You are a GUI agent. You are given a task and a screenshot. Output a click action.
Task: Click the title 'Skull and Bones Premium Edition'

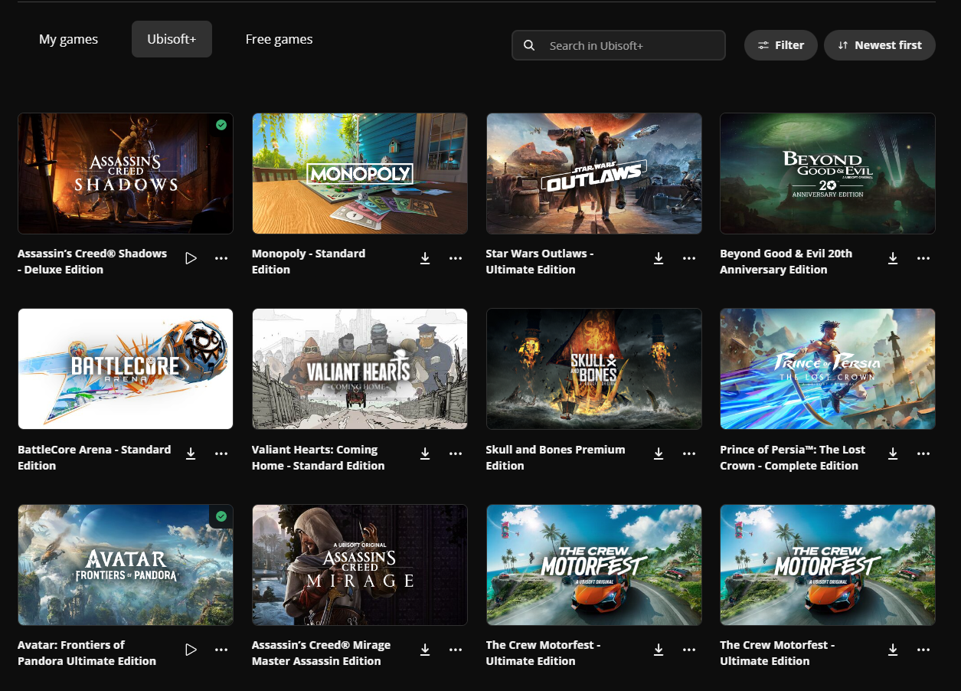(555, 457)
